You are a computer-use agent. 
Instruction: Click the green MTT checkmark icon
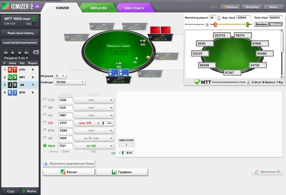click(197, 82)
